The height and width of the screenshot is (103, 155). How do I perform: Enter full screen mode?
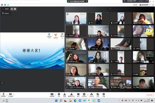(153, 5)
